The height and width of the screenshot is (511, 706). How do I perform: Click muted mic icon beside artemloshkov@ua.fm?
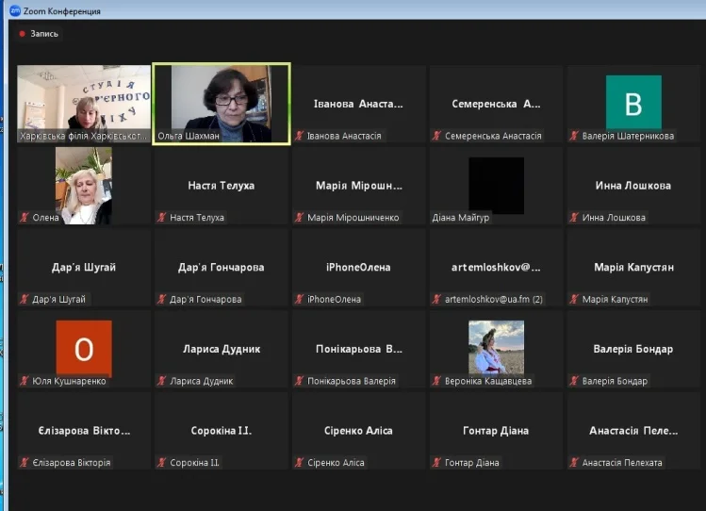click(x=436, y=300)
